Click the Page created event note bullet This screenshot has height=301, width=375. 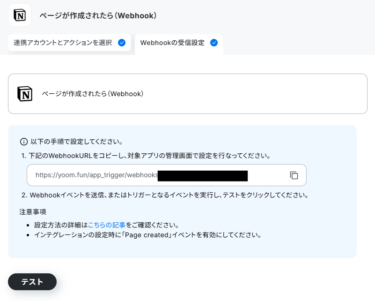[x=148, y=235]
